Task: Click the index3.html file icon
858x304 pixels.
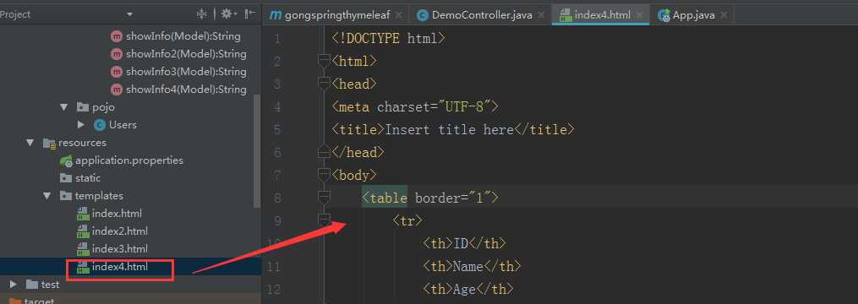Action: click(83, 249)
